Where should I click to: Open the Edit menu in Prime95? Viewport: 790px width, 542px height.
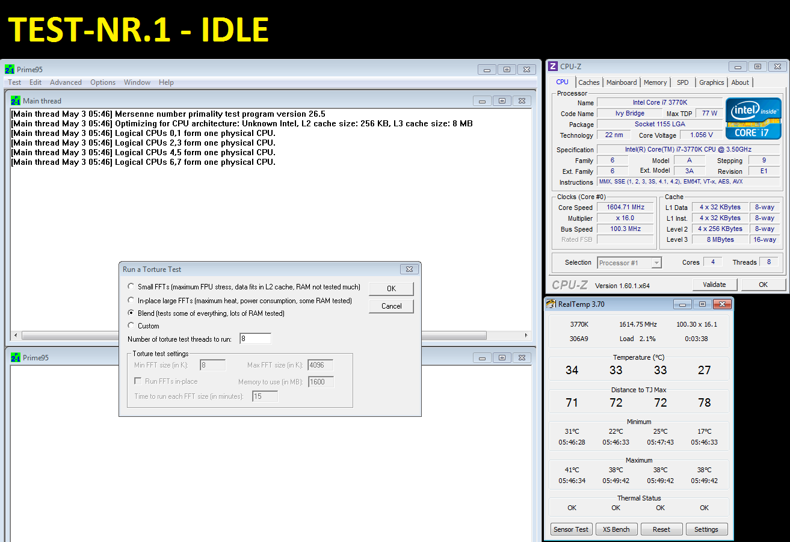35,82
